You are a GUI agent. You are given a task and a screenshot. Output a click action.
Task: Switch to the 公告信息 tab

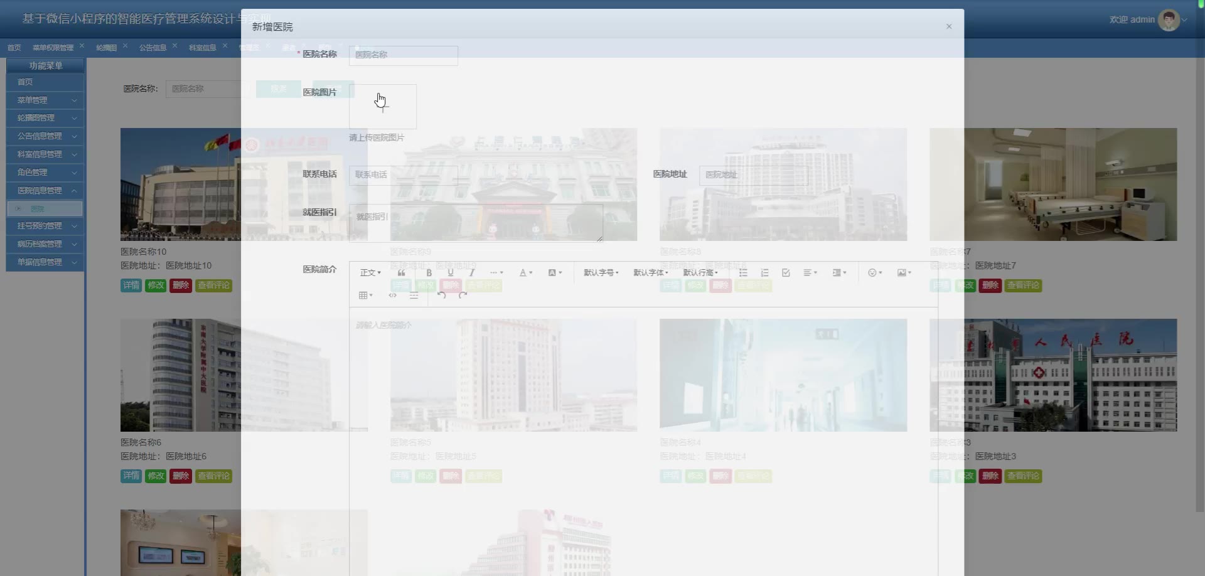[153, 48]
